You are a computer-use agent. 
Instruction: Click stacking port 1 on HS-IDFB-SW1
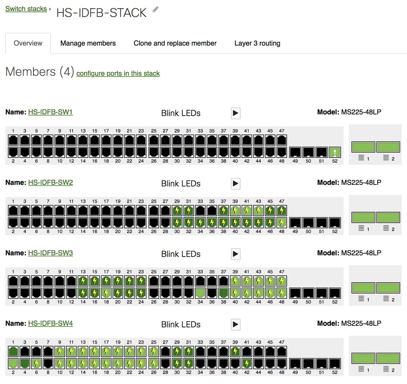(363, 147)
